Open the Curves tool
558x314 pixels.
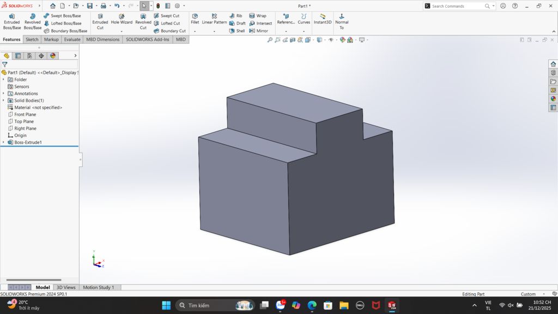pyautogui.click(x=304, y=19)
